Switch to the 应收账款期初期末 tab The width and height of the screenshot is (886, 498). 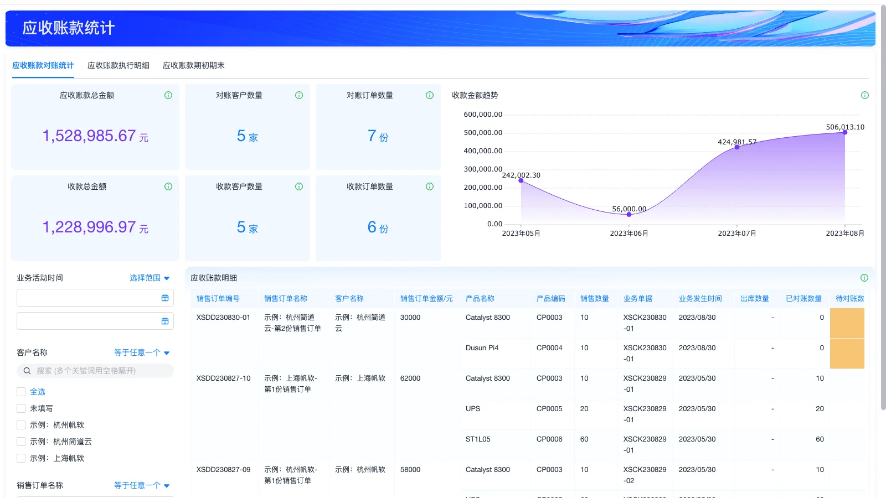pyautogui.click(x=193, y=65)
